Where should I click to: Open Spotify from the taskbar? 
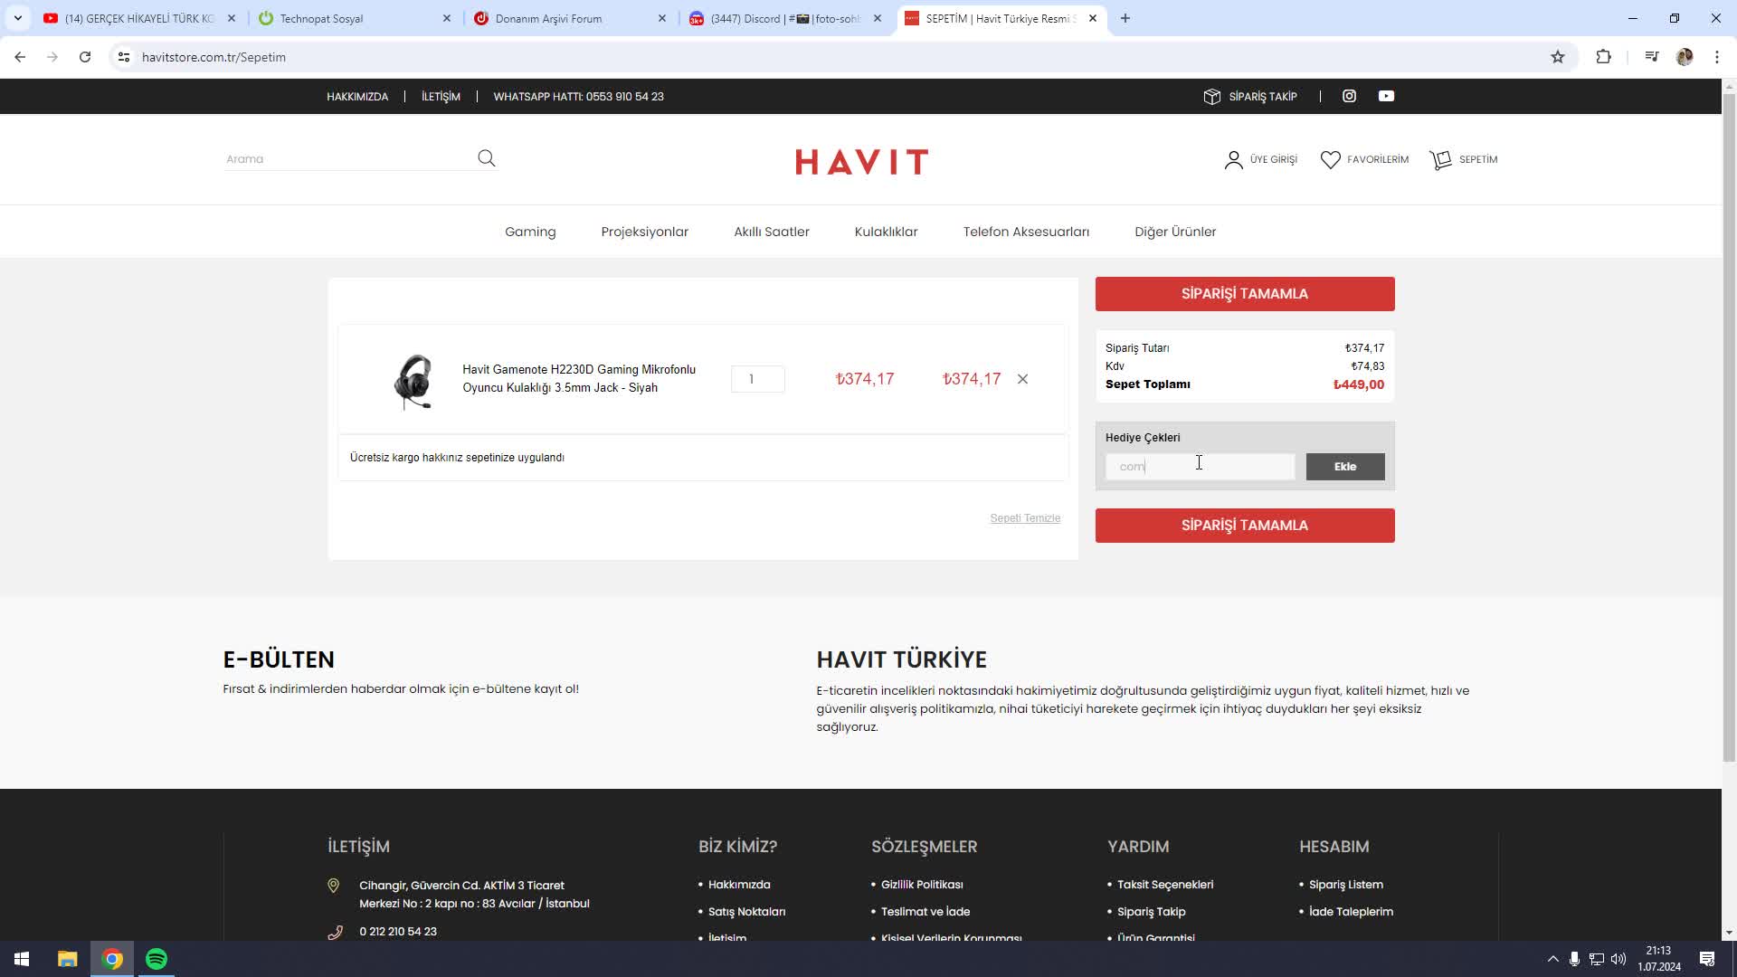(157, 959)
